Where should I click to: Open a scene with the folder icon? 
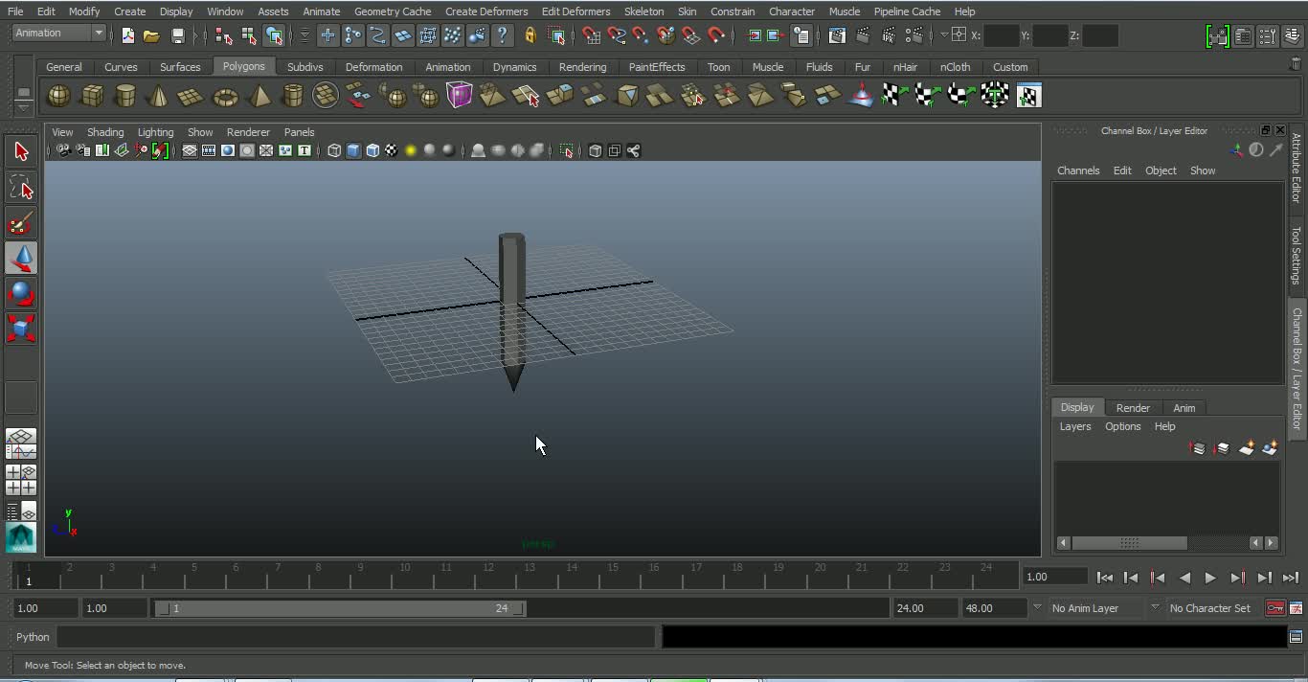(151, 35)
